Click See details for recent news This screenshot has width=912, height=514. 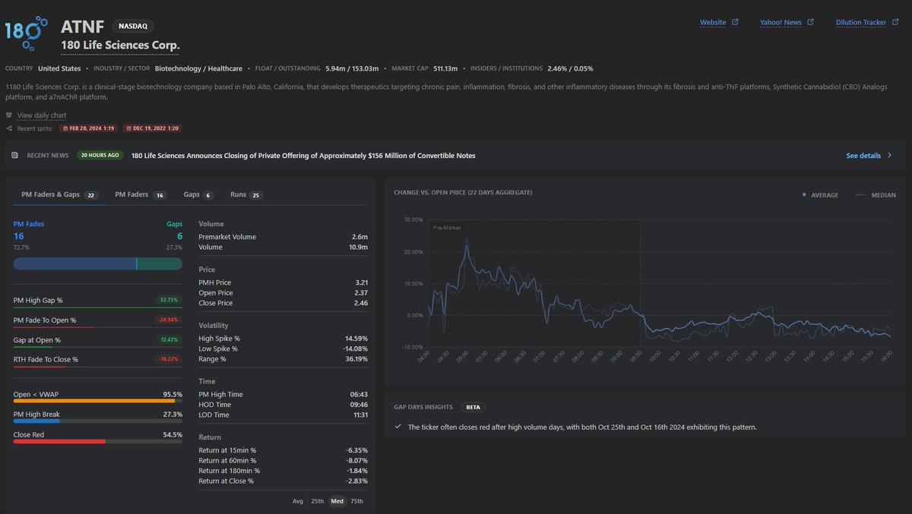pos(863,156)
